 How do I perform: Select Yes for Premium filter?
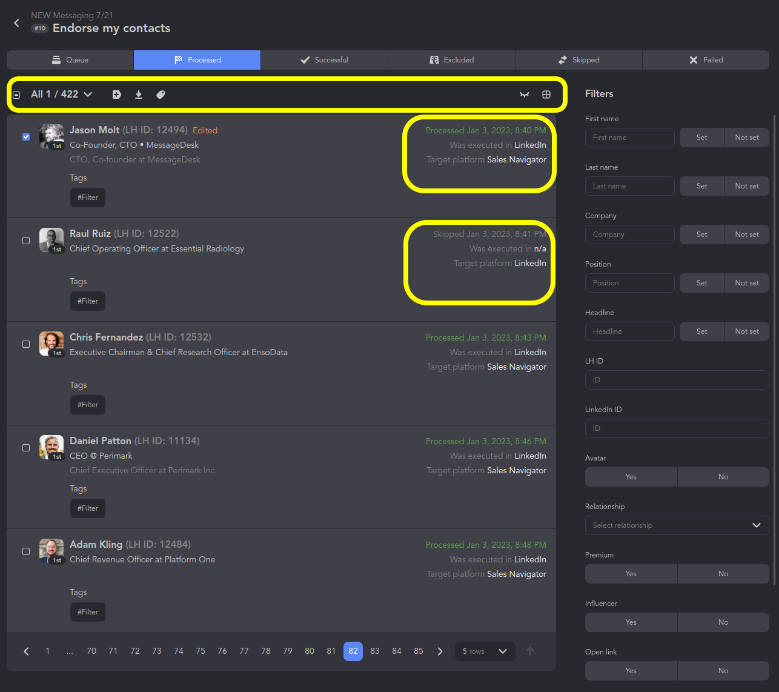631,574
